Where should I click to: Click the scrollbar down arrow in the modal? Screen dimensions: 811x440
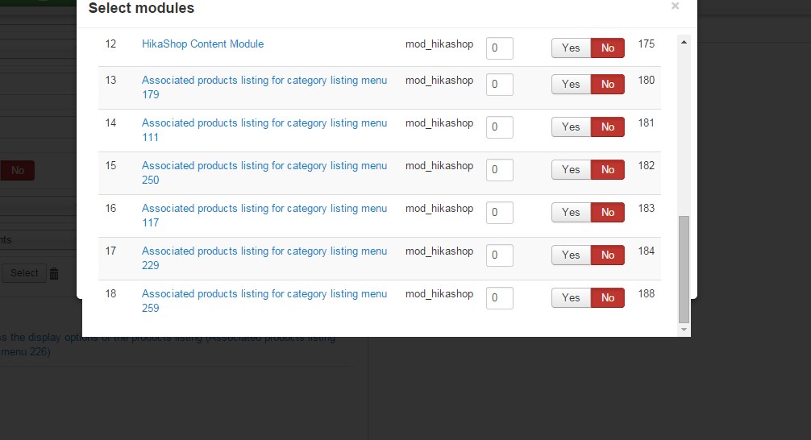point(684,330)
